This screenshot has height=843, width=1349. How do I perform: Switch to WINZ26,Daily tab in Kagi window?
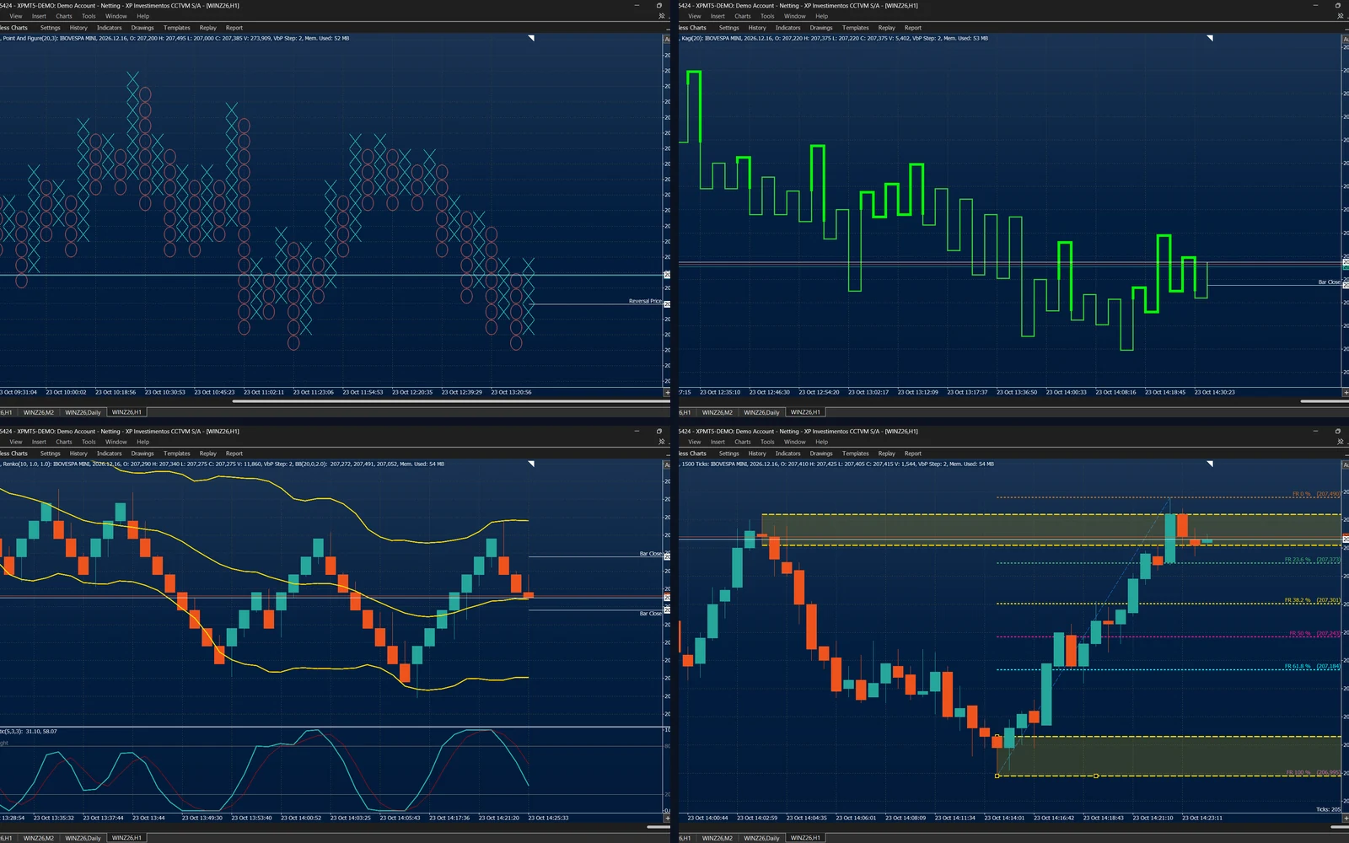pos(762,412)
